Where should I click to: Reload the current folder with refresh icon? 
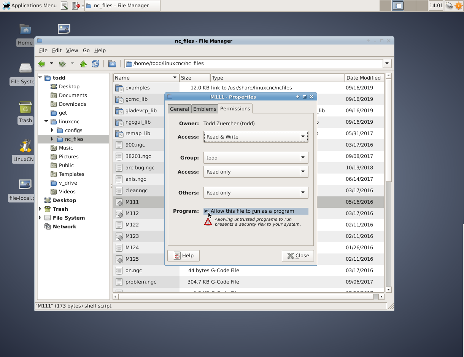(95, 64)
